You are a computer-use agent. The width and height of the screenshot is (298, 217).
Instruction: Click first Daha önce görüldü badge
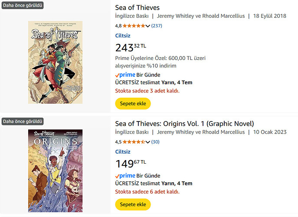tap(23, 5)
